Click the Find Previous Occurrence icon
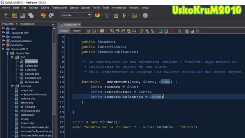 pyautogui.click(x=118, y=31)
